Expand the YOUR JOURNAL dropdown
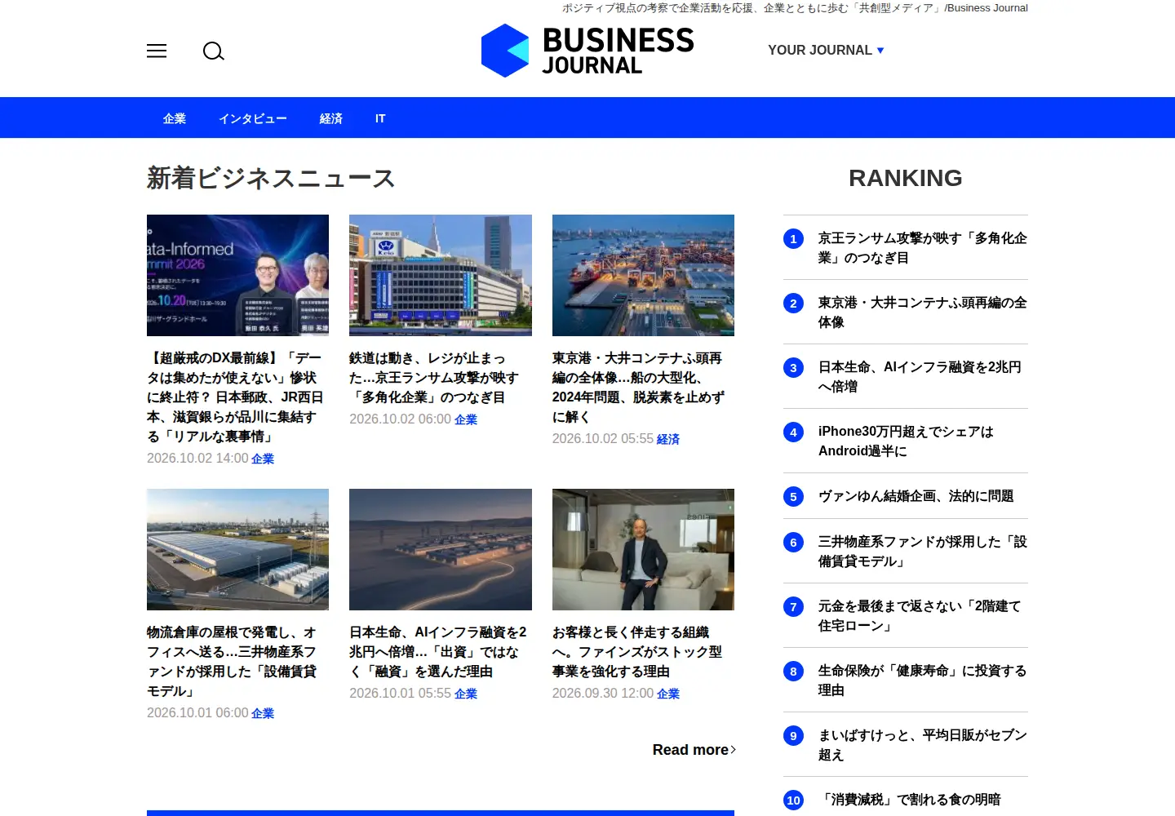Image resolution: width=1175 pixels, height=816 pixels. (x=826, y=51)
